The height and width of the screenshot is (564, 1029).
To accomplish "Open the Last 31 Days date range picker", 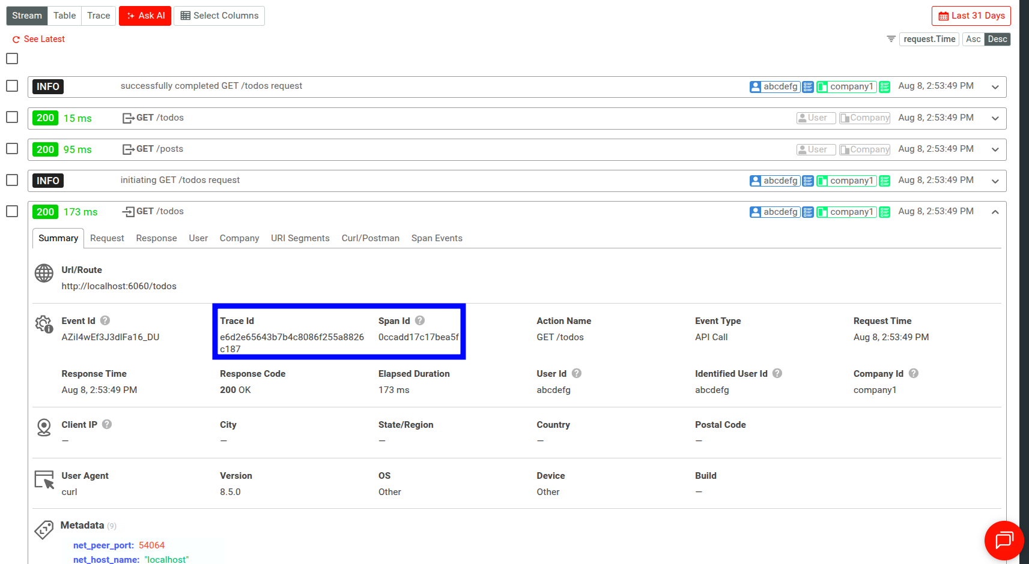I will click(x=970, y=16).
